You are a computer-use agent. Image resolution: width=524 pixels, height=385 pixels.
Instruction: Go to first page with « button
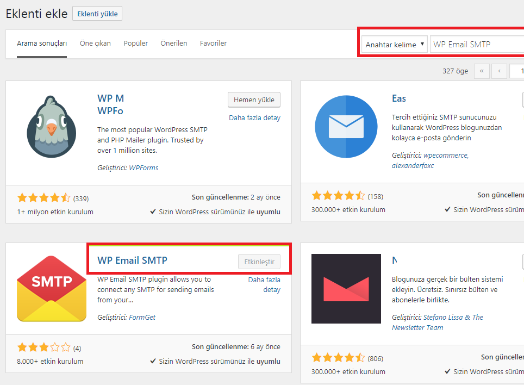[x=482, y=71]
